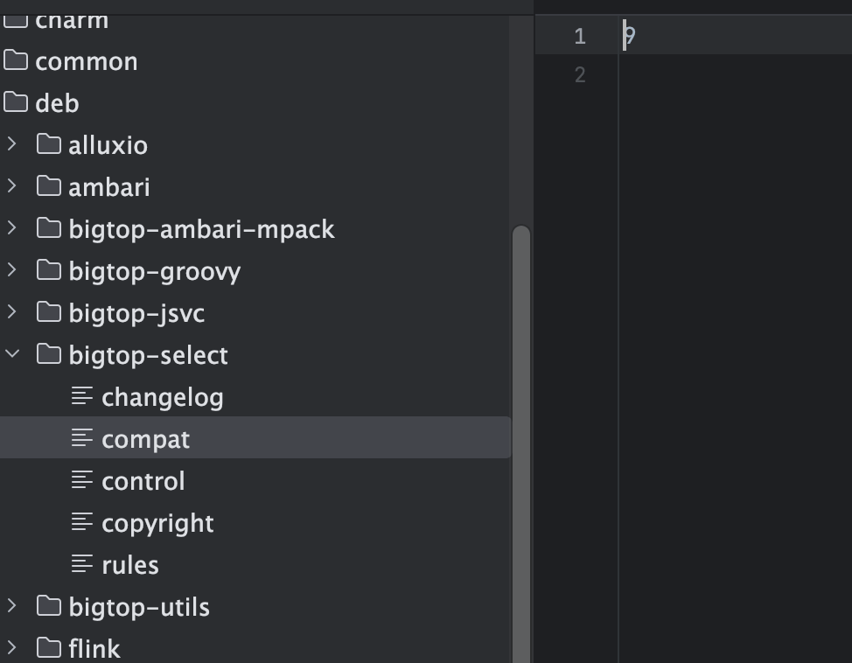Click the ambari folder icon
The height and width of the screenshot is (663, 852).
[x=49, y=185]
